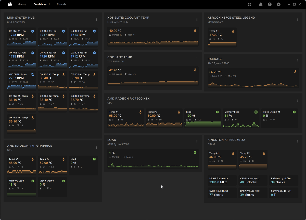Click the DRAM Frequency tile

coord(222,180)
